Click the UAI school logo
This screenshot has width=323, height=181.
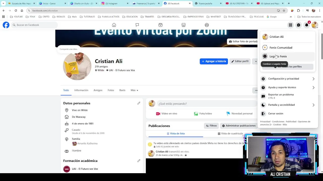(x=67, y=169)
